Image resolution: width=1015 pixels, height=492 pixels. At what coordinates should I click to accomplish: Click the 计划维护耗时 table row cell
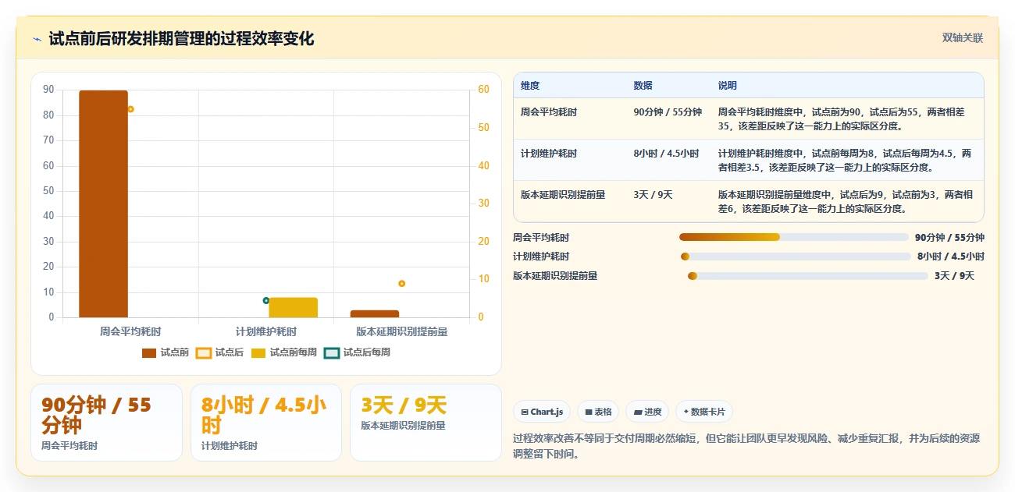tap(549, 154)
